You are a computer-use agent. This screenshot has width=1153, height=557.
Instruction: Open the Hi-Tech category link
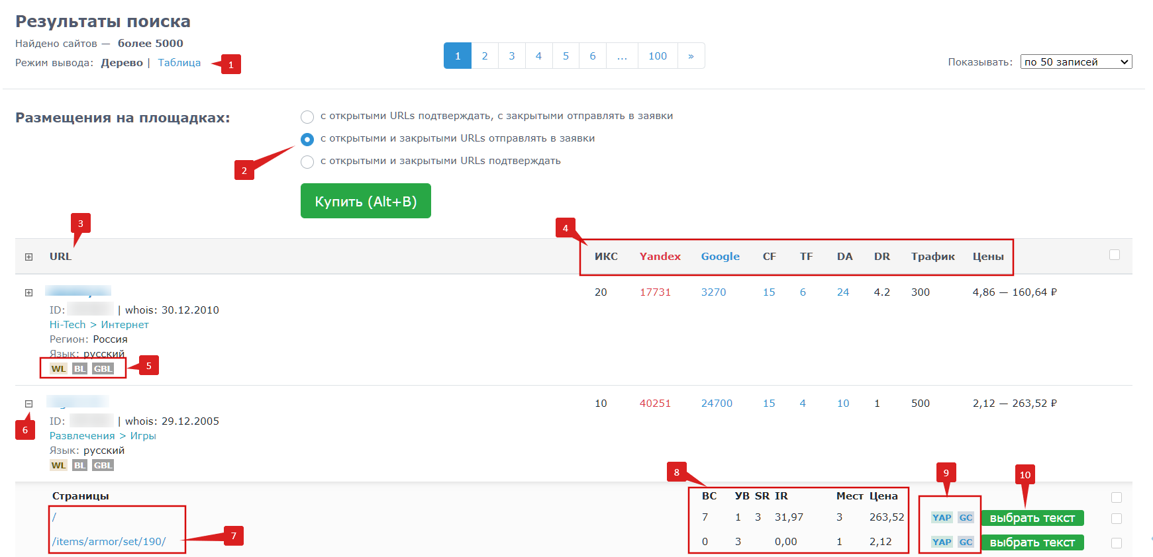(x=68, y=325)
